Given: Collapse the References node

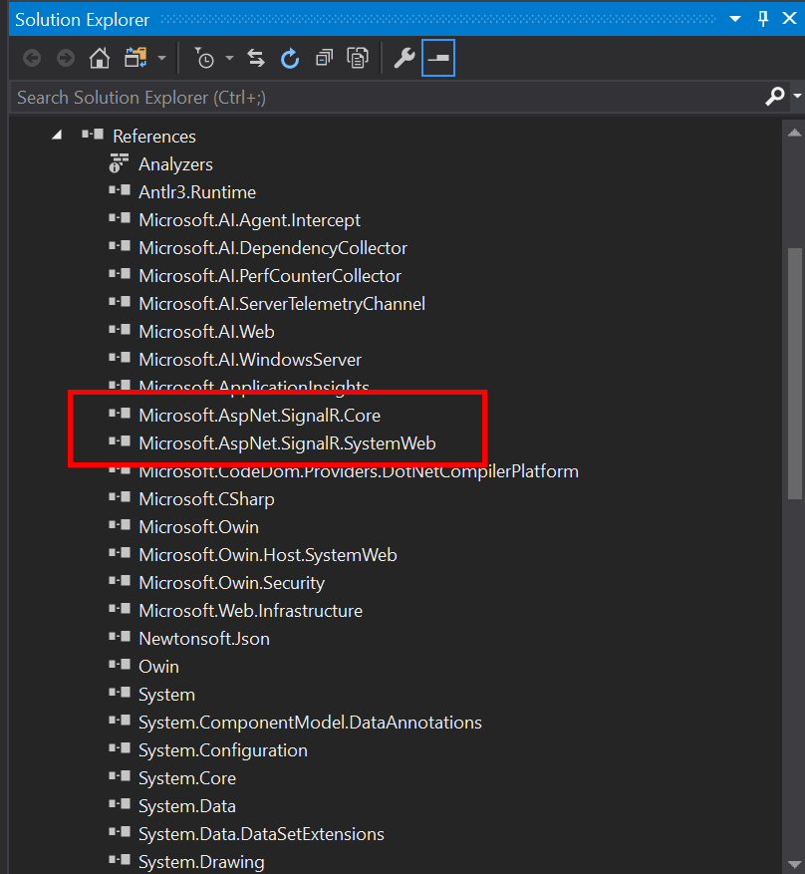Looking at the screenshot, I should point(57,135).
